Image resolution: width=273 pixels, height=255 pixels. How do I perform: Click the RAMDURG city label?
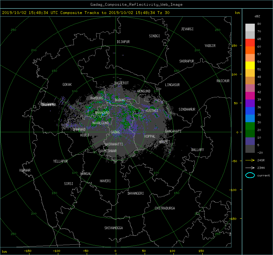coord(97,98)
